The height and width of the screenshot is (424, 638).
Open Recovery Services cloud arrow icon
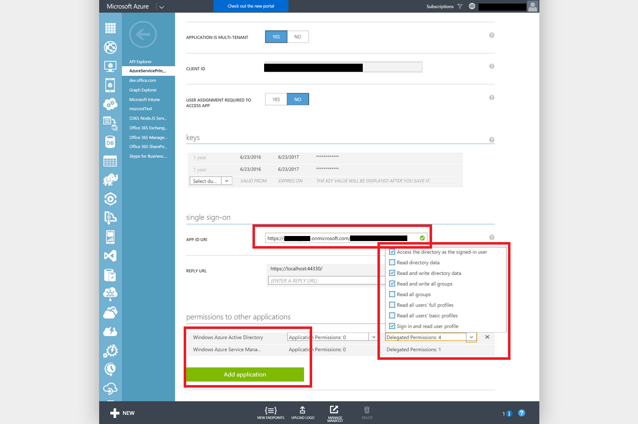110,313
